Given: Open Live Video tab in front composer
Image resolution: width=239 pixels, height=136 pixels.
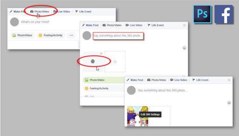Looking at the screenshot, I should coord(179,80).
